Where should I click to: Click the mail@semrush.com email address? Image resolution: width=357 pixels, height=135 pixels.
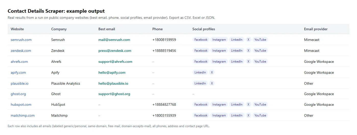pyautogui.click(x=114, y=40)
